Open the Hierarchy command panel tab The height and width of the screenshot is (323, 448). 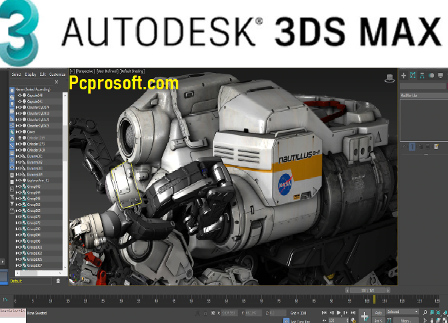[x=422, y=75]
